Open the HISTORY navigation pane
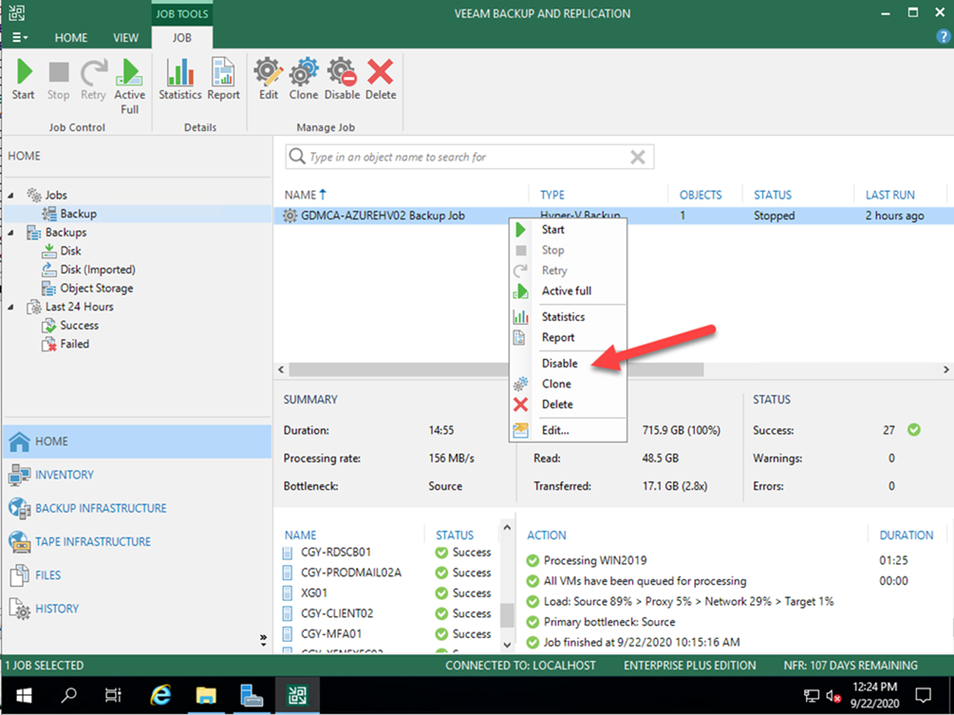Image resolution: width=954 pixels, height=715 pixels. pos(137,608)
